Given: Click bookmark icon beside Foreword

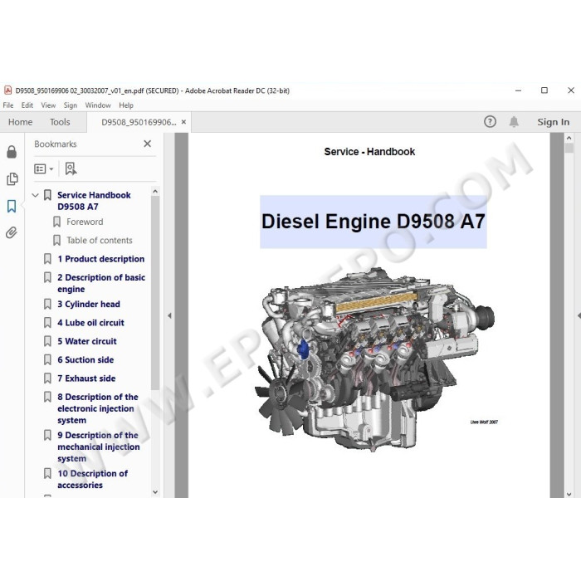Looking at the screenshot, I should point(56,222).
